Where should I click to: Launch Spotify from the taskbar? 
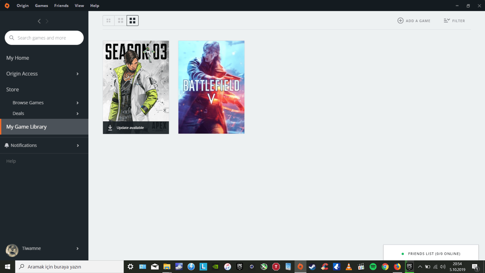pyautogui.click(x=373, y=267)
